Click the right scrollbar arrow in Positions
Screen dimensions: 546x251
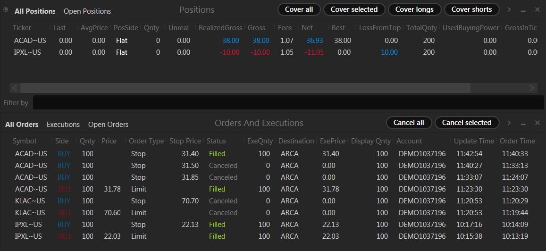[532, 88]
